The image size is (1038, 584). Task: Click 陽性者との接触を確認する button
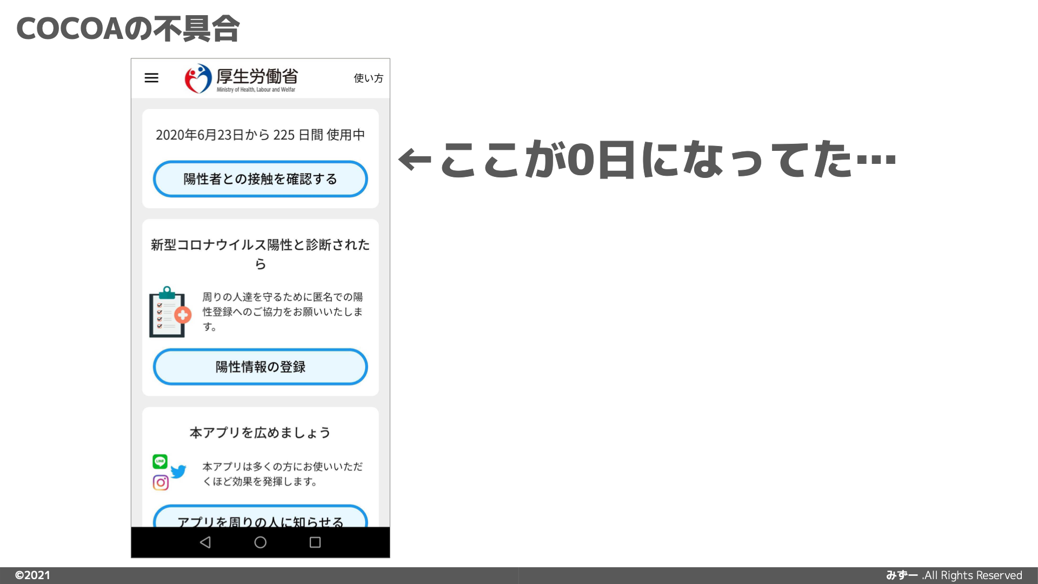260,179
